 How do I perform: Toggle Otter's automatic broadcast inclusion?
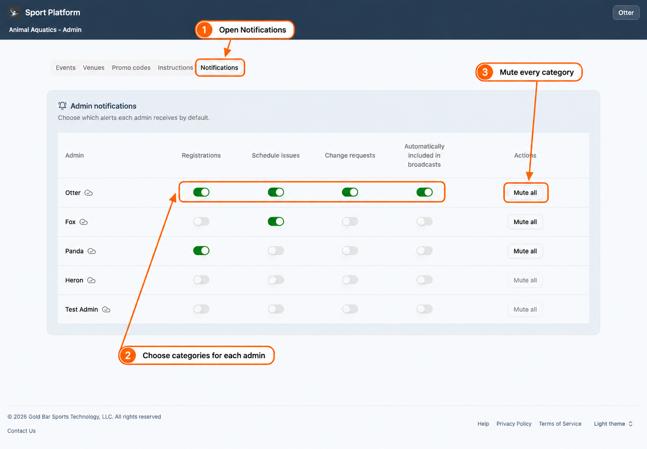pyautogui.click(x=424, y=192)
